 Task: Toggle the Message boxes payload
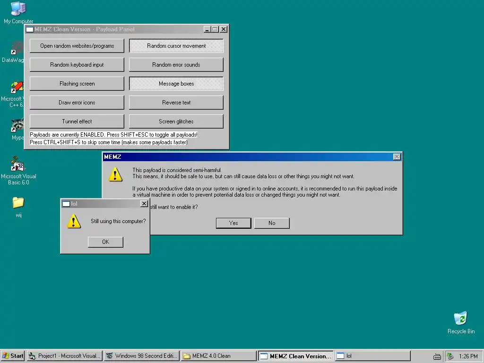[x=176, y=84]
